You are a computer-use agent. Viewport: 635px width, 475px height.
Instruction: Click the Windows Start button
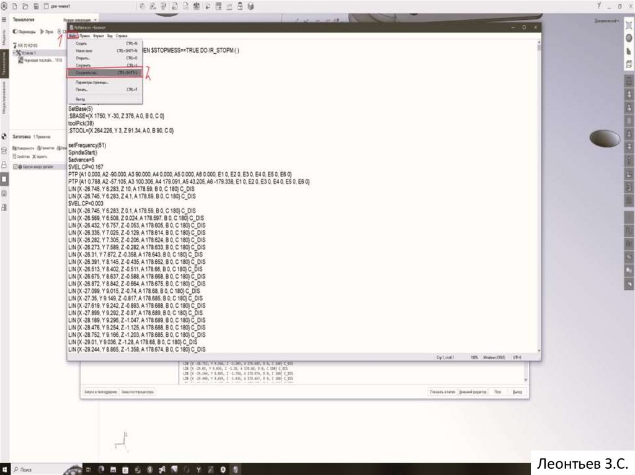[4, 469]
